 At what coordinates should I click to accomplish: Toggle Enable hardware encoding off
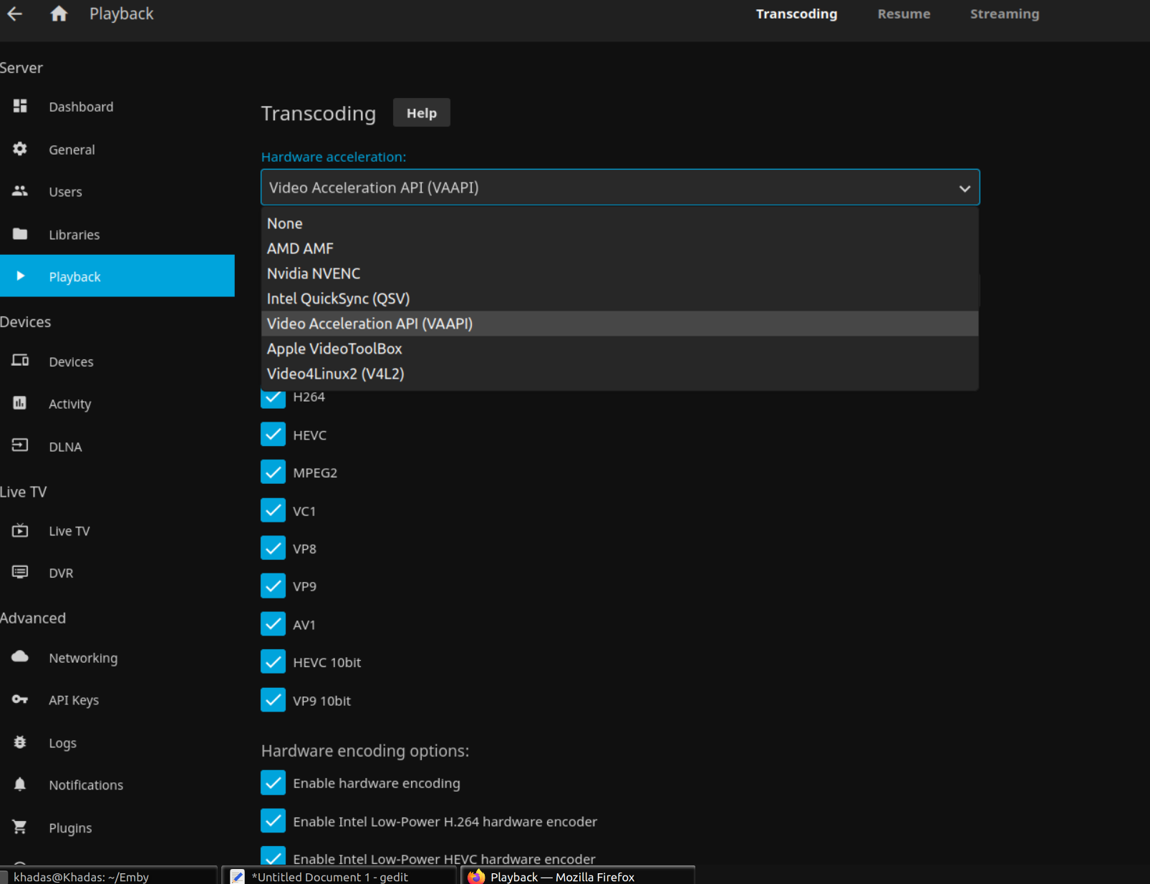pos(273,782)
